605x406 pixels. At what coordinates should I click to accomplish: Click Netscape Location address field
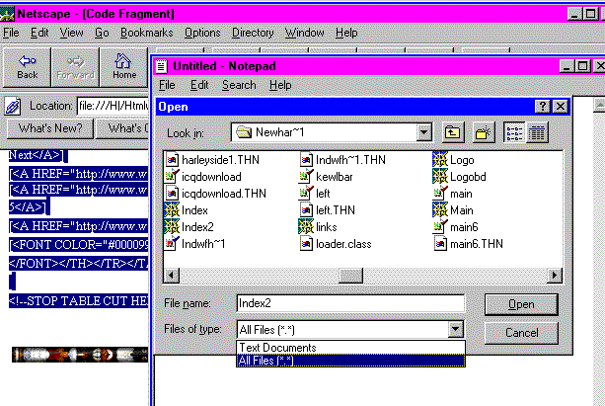coord(113,106)
